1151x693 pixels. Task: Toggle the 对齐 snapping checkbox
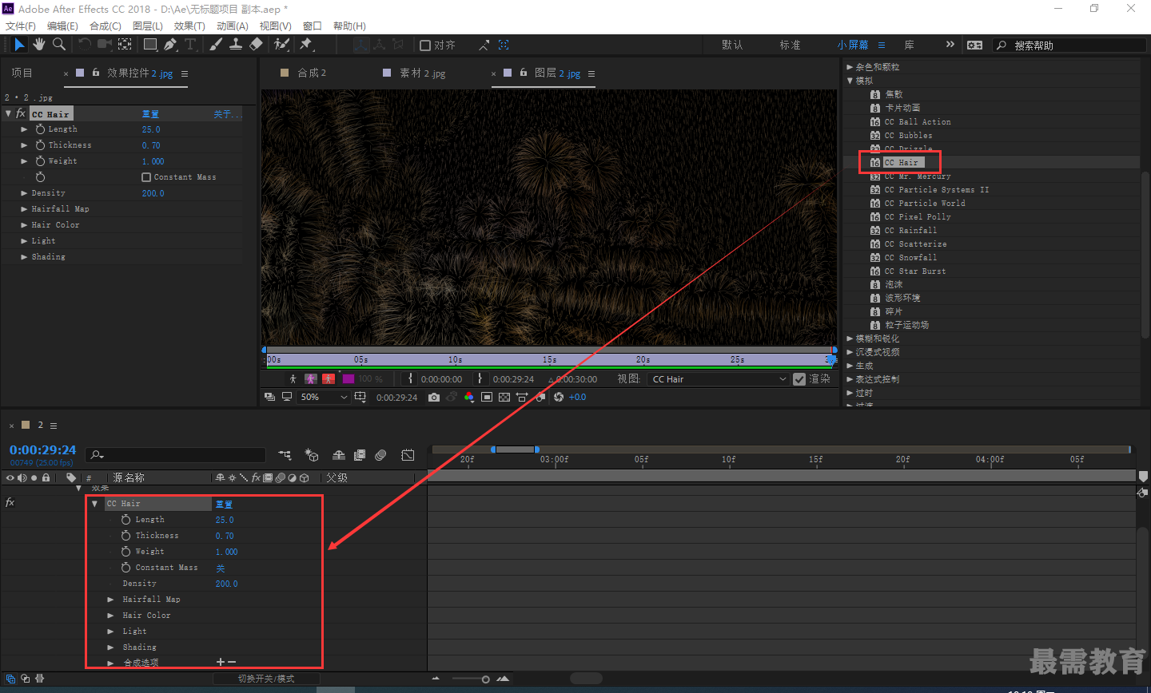coord(425,46)
